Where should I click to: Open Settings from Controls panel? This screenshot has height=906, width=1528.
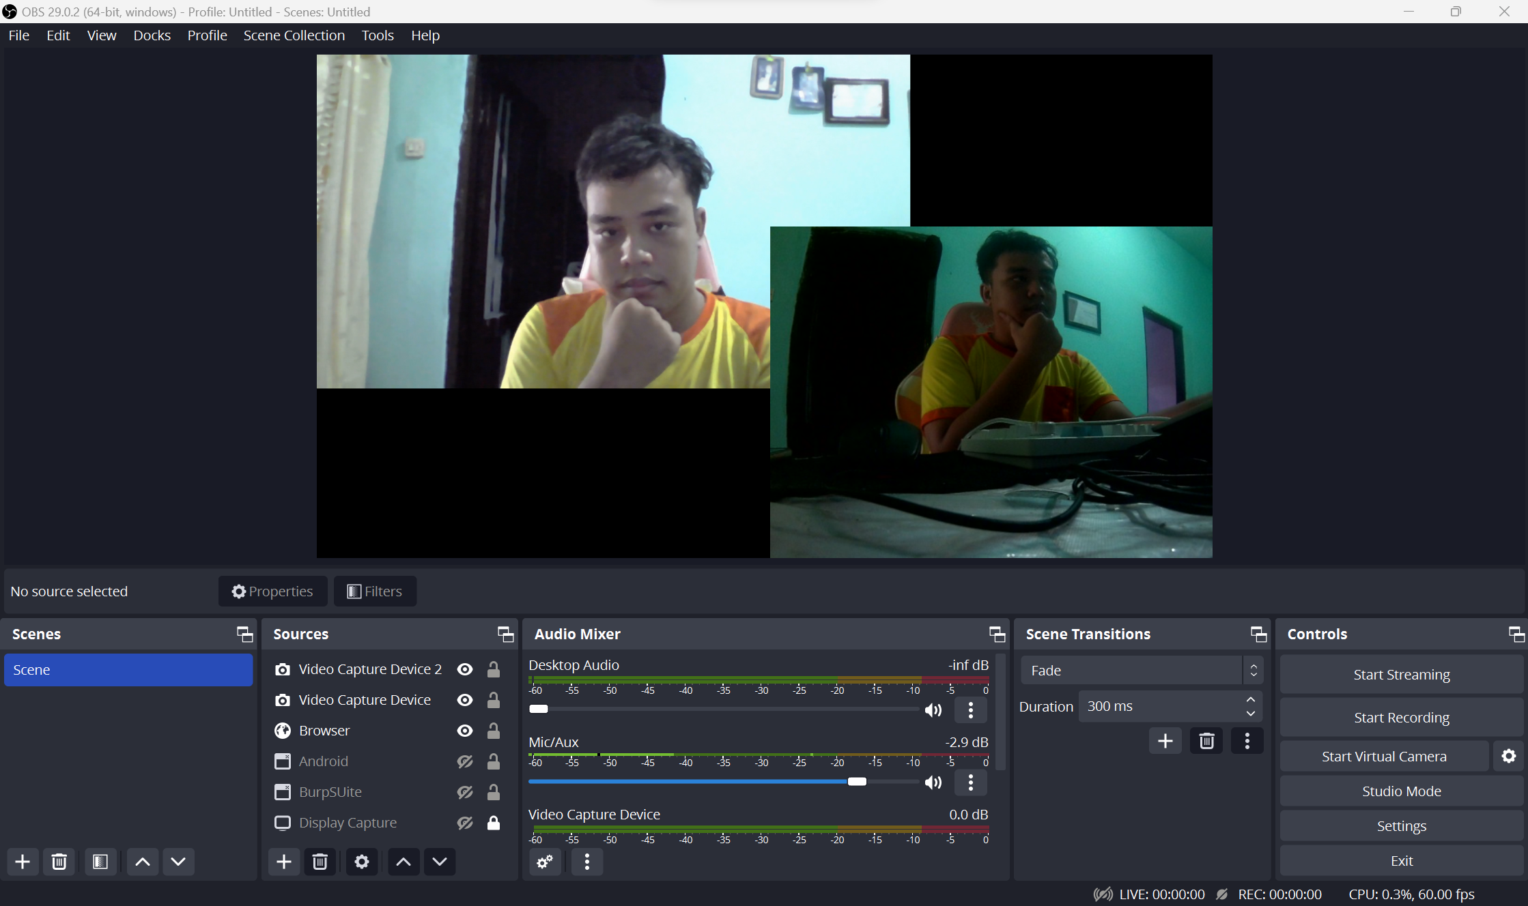click(1402, 826)
